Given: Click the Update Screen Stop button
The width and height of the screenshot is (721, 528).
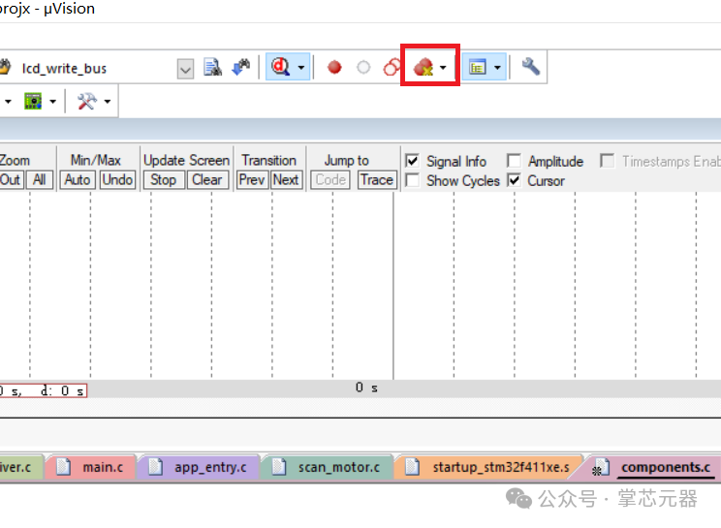Looking at the screenshot, I should (163, 179).
